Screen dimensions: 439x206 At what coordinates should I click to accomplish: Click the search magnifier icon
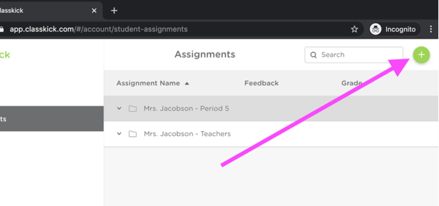314,55
